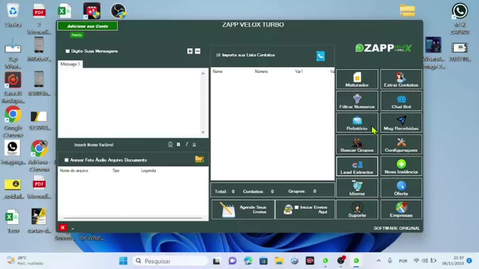Tick the Iniciar Envios Aqui checkbox
Image resolution: width=479 pixels, height=269 pixels.
(297, 207)
